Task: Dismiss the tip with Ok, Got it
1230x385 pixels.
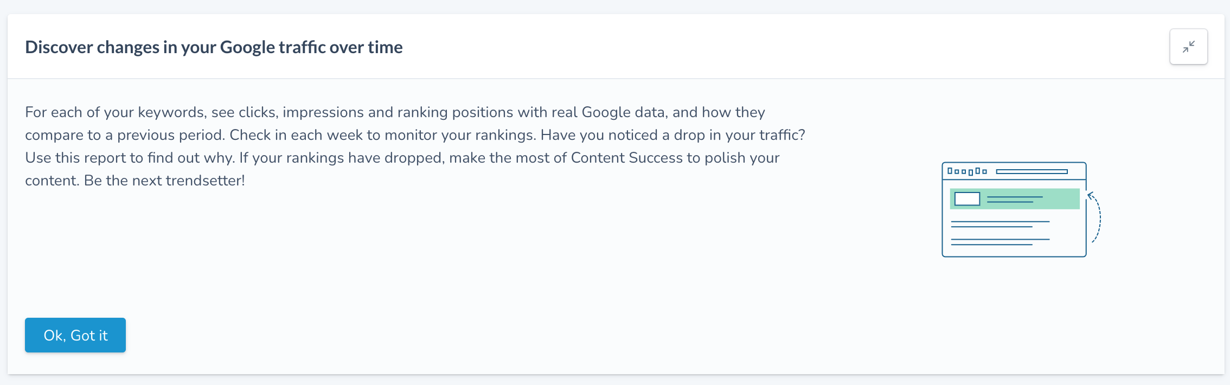Action: click(x=75, y=335)
